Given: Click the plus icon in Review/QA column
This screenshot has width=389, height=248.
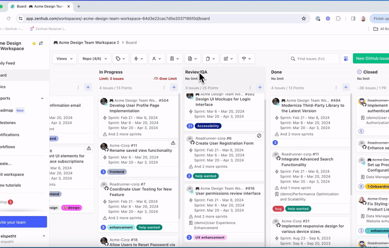Looking at the screenshot, I should [x=260, y=87].
